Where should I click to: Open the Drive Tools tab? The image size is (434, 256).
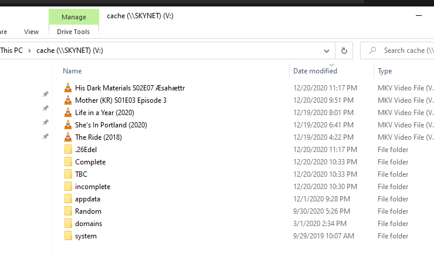pos(73,32)
